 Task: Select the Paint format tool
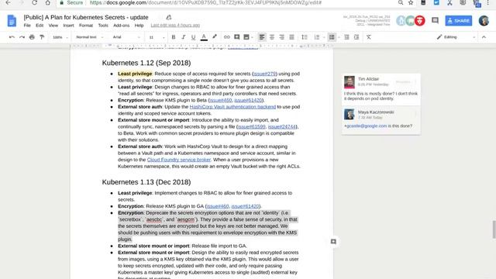pyautogui.click(x=42, y=37)
